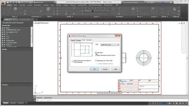Open the Type dropdown showing Shaft (Front View)

110,45
